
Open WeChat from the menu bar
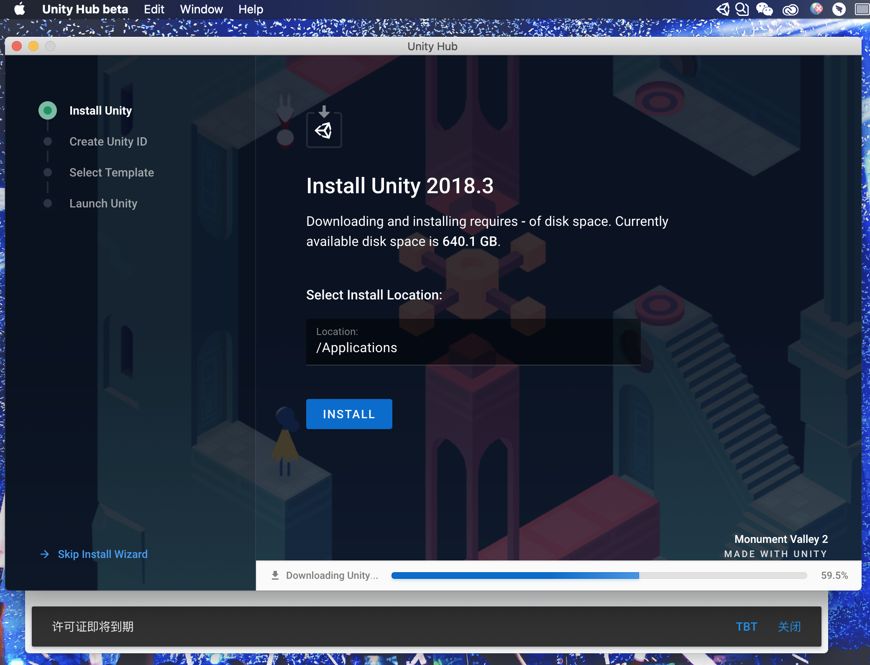click(x=764, y=9)
